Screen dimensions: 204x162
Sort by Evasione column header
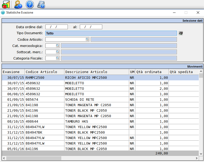coord(13,72)
